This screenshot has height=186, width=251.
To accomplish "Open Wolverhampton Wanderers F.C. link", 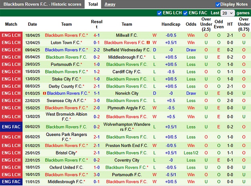I will (127, 127).
